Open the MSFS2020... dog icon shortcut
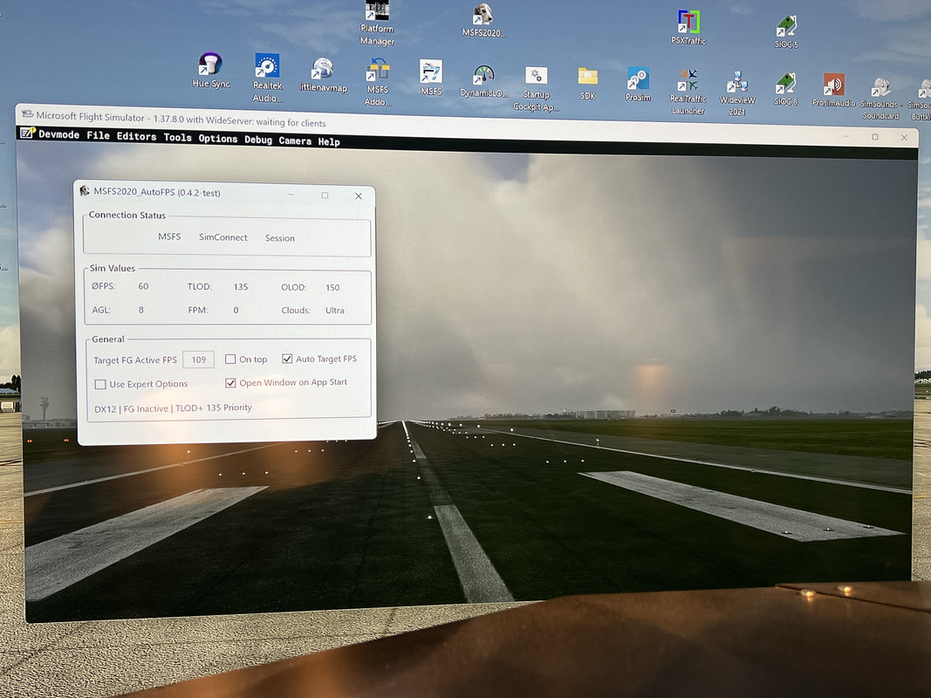Image resolution: width=931 pixels, height=698 pixels. (484, 21)
